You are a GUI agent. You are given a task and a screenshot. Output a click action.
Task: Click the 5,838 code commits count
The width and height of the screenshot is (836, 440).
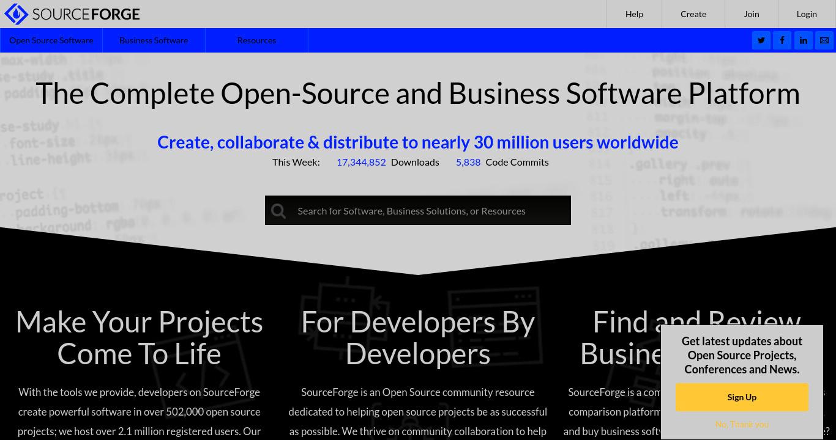click(x=468, y=162)
